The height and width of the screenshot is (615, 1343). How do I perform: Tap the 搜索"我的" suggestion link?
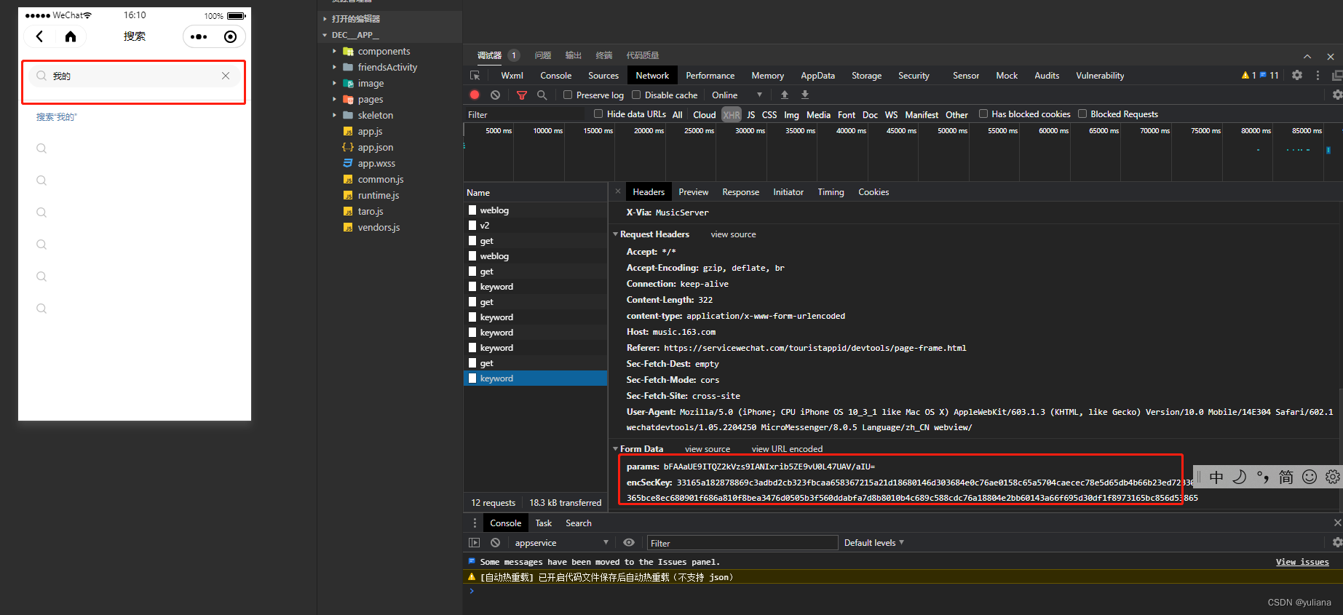[x=57, y=116]
